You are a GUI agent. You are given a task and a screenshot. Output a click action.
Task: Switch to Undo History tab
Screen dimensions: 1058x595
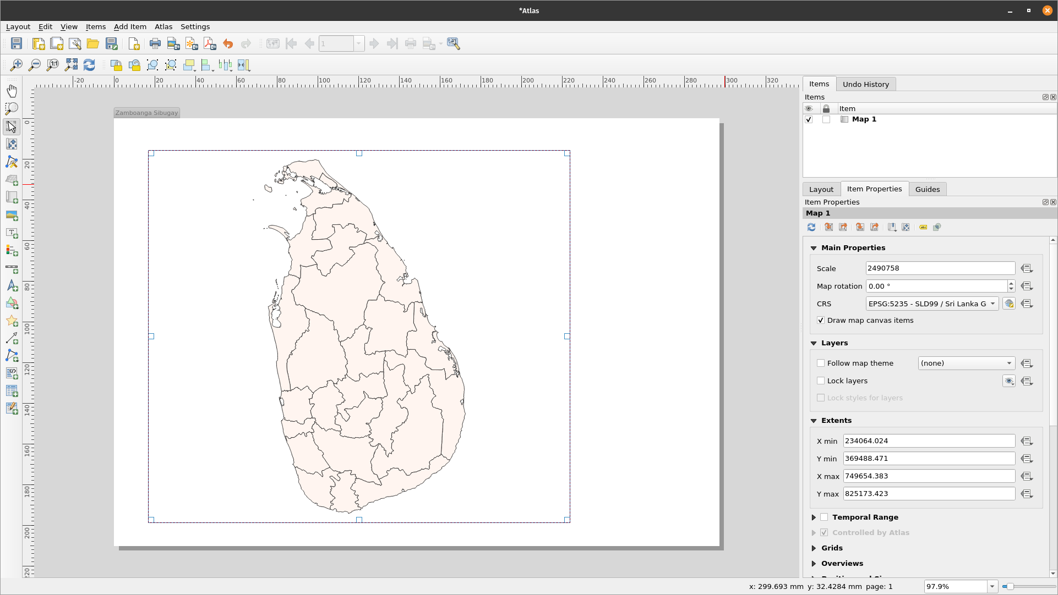(866, 84)
